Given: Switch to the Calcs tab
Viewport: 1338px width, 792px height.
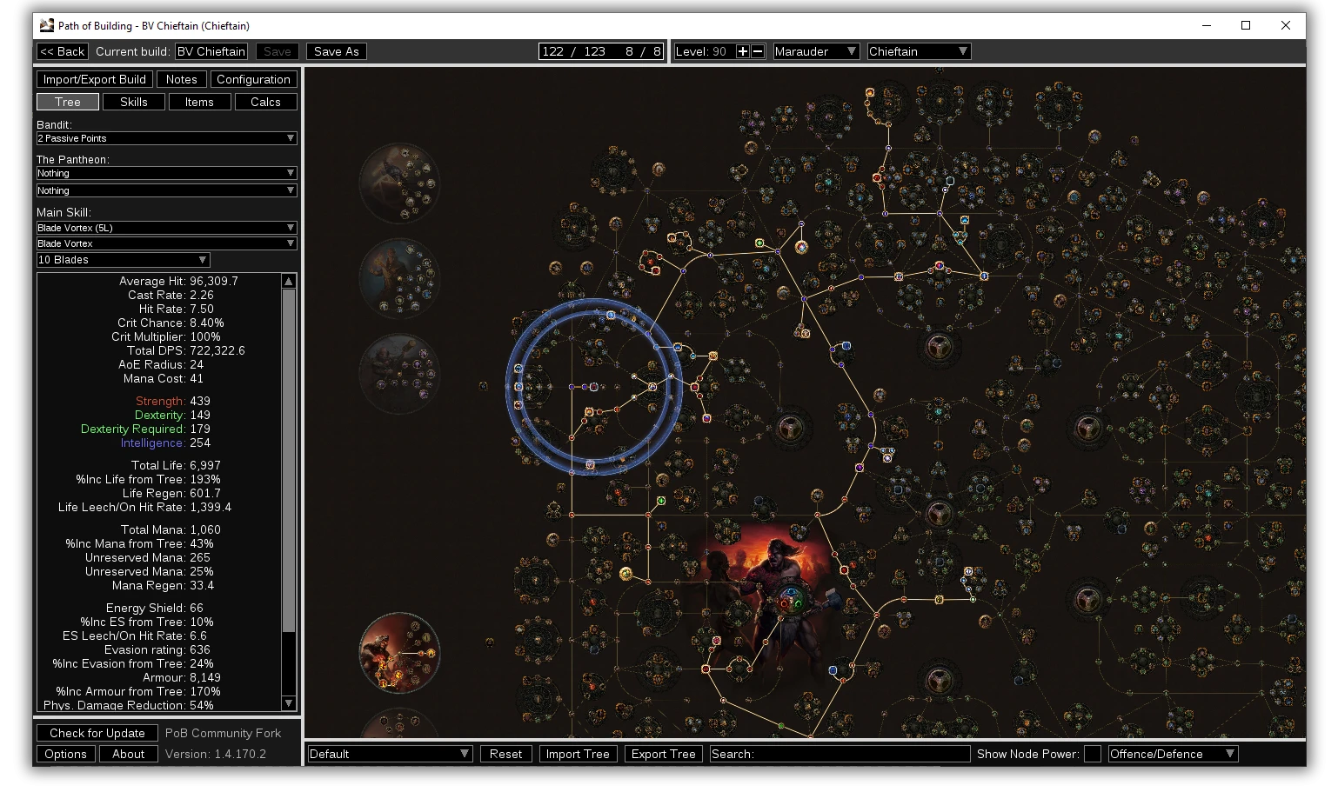Looking at the screenshot, I should click(x=265, y=102).
